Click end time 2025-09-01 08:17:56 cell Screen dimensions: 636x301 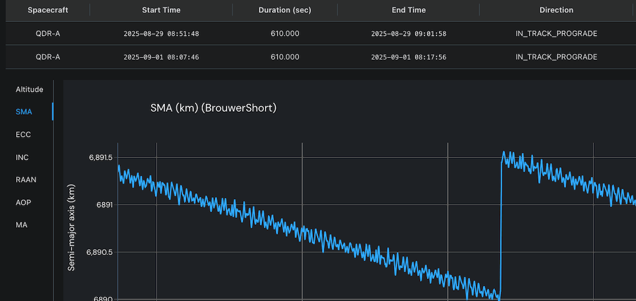[408, 57]
